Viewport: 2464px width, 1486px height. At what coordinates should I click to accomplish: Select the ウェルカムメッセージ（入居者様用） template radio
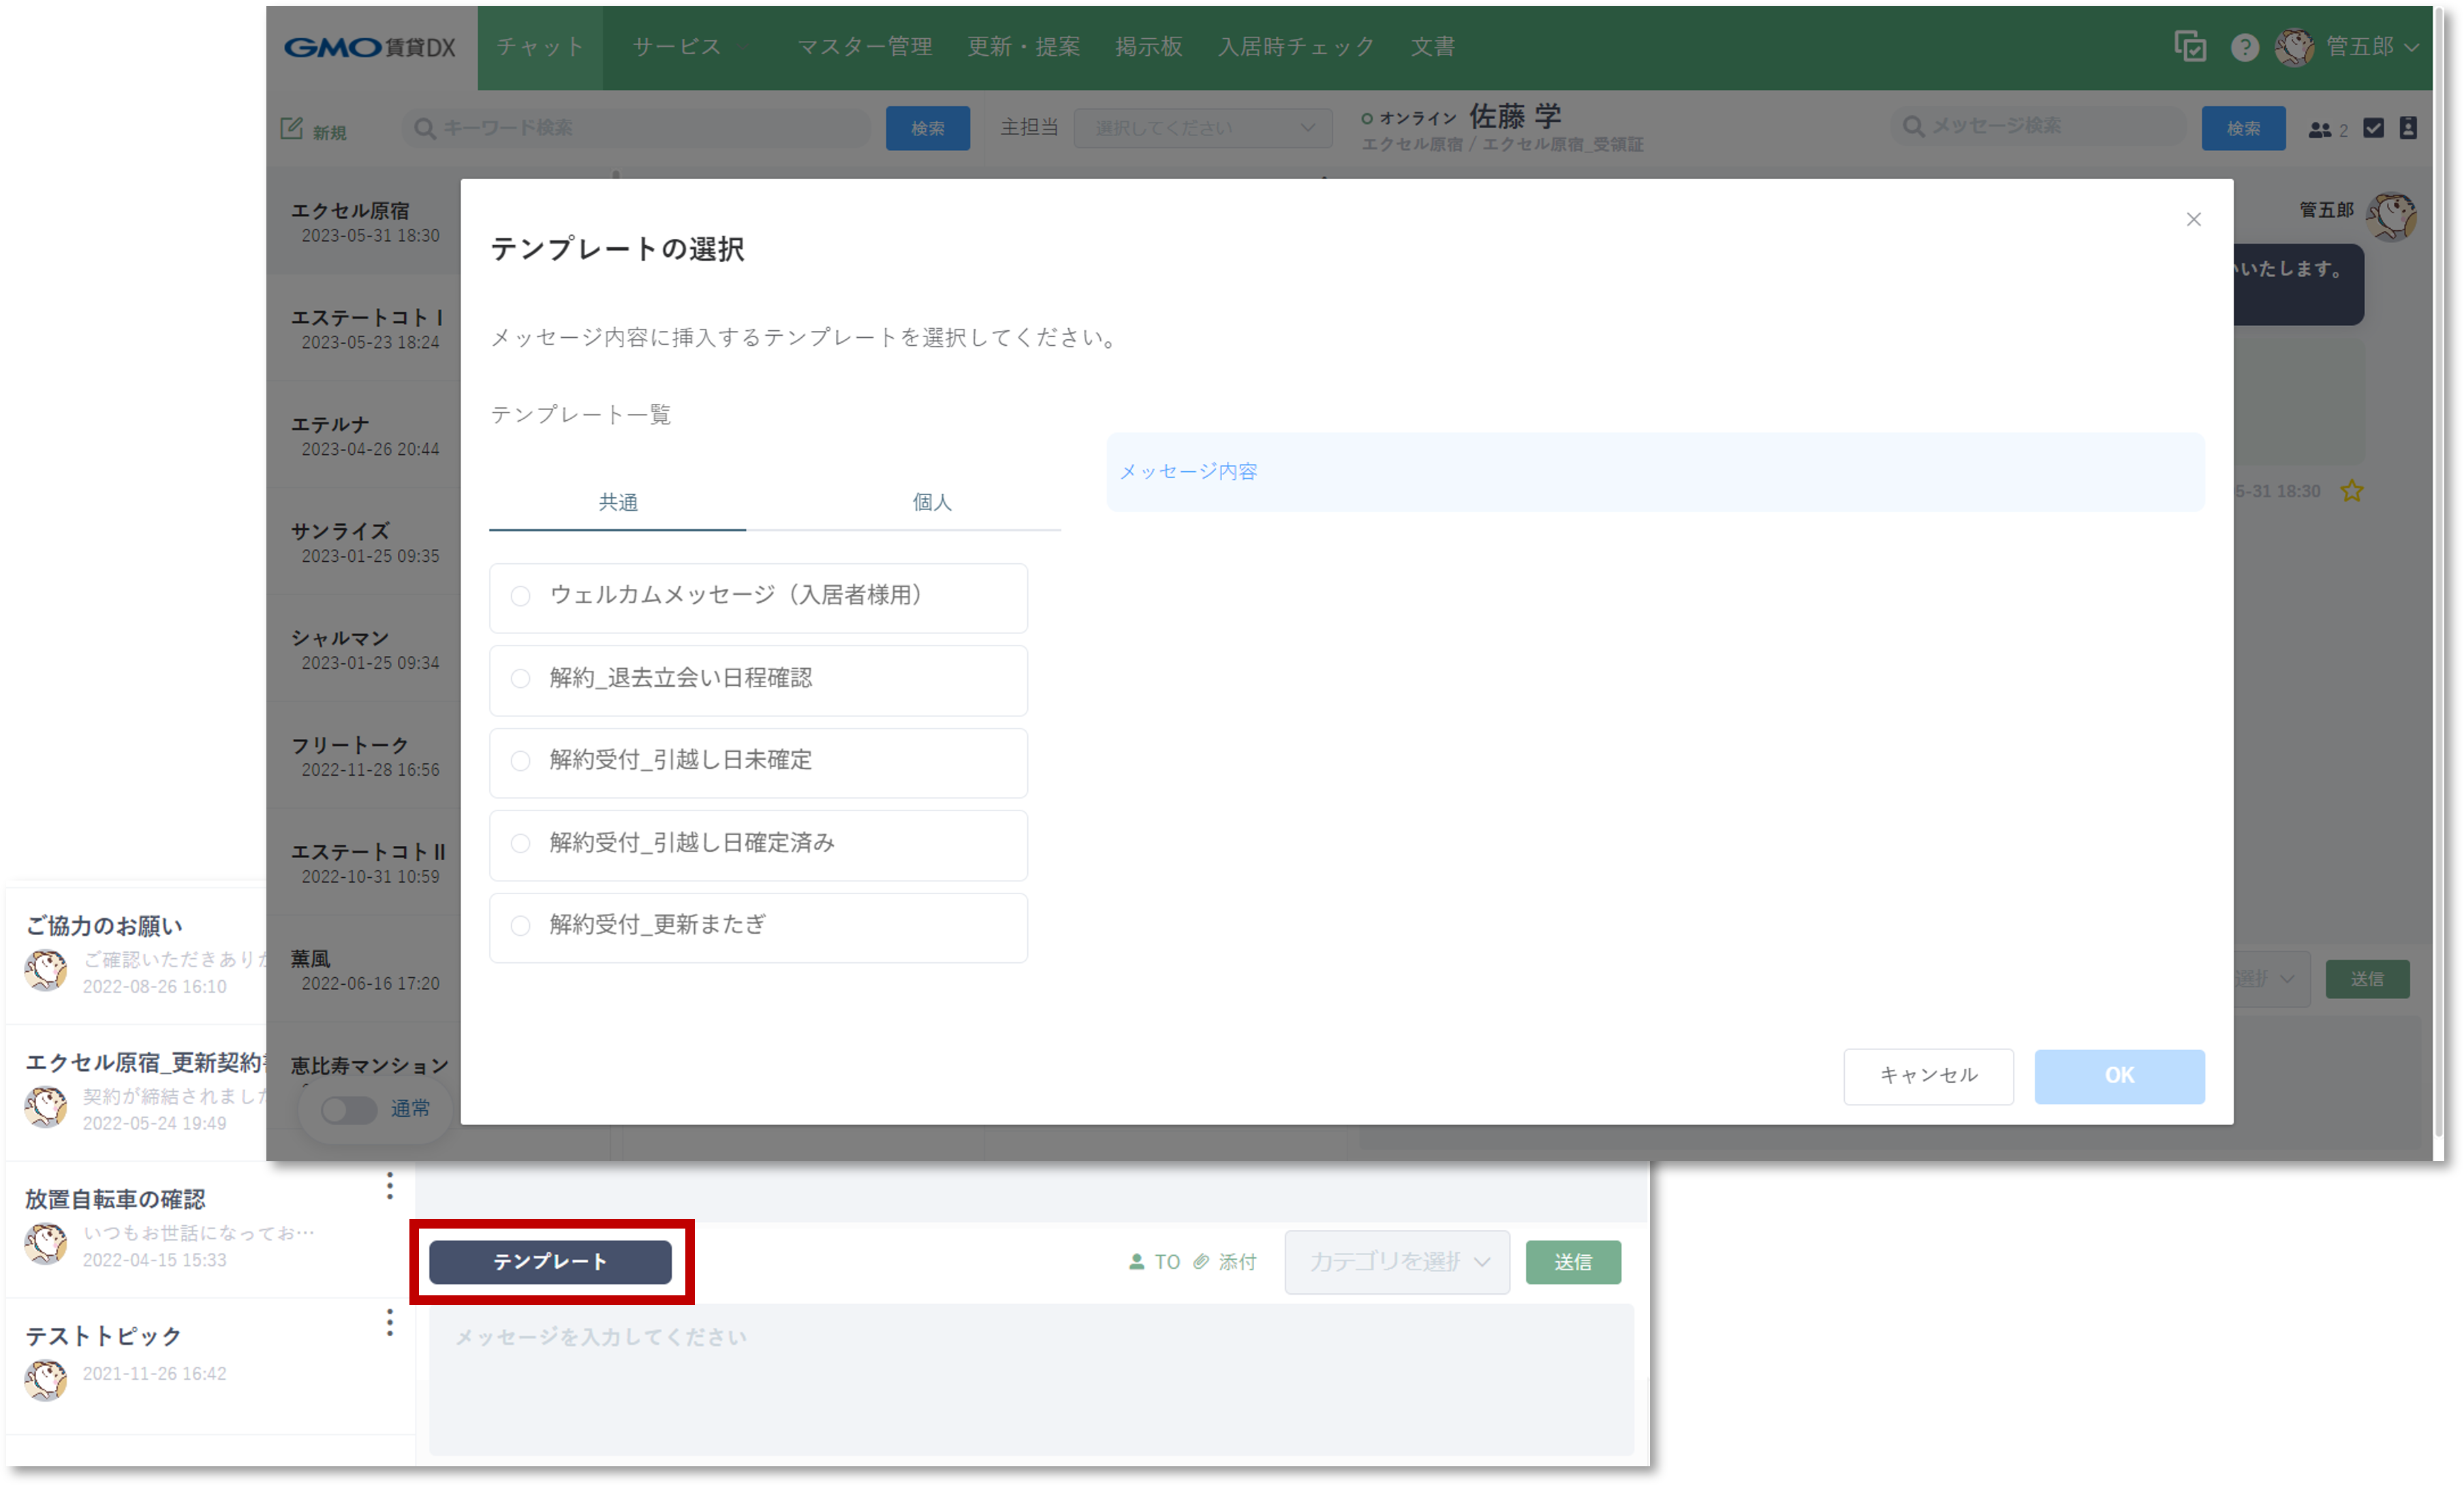(x=520, y=596)
